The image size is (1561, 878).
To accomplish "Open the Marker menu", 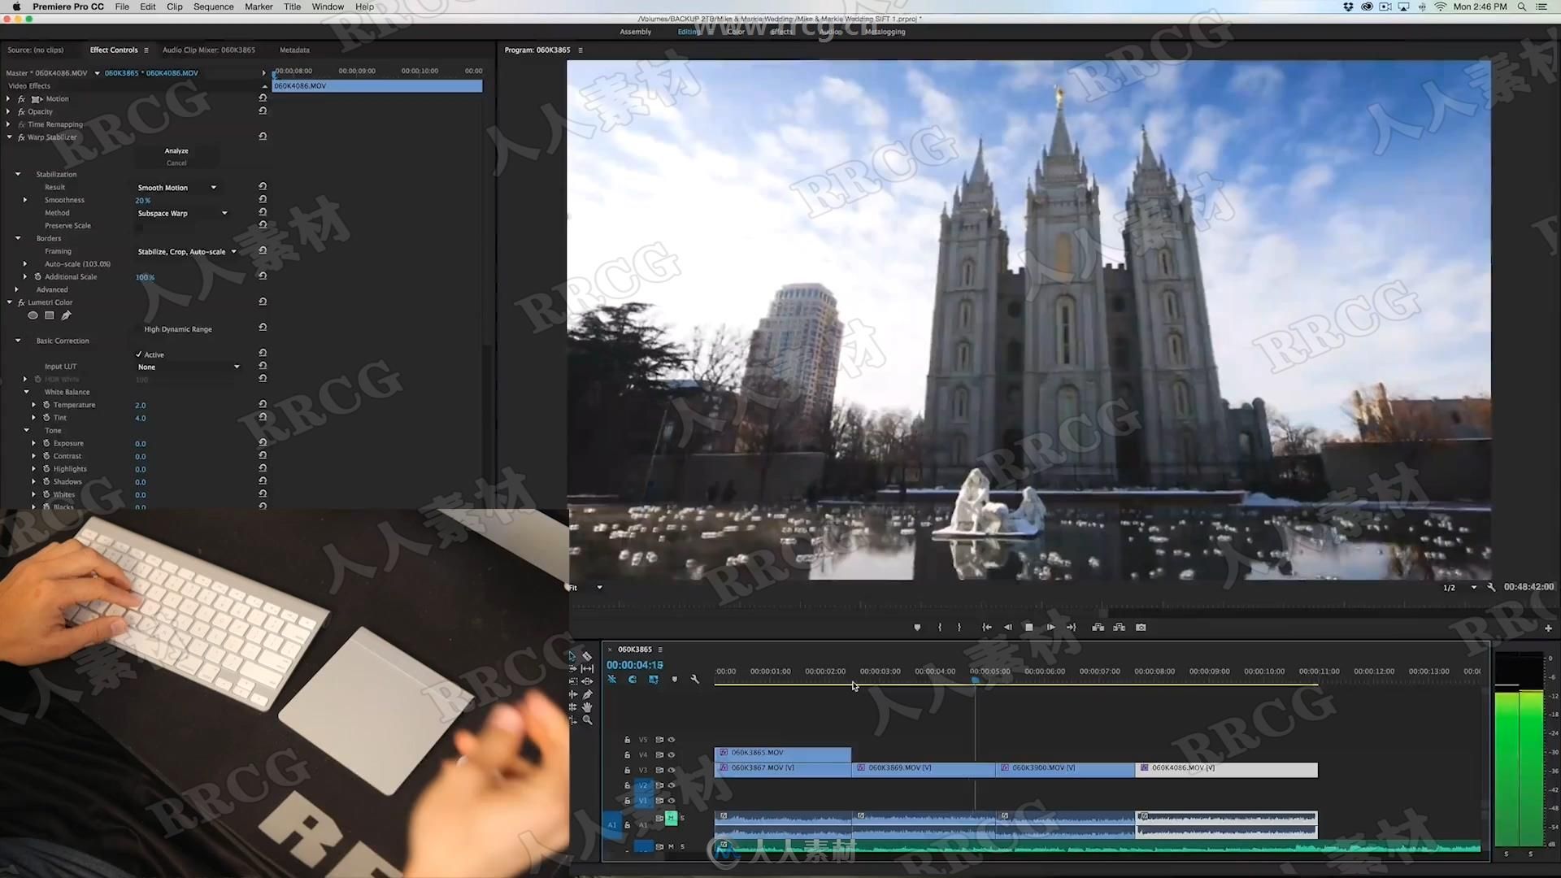I will pos(259,7).
